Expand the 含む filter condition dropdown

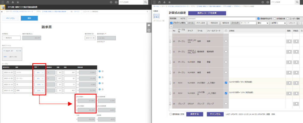[262, 23]
